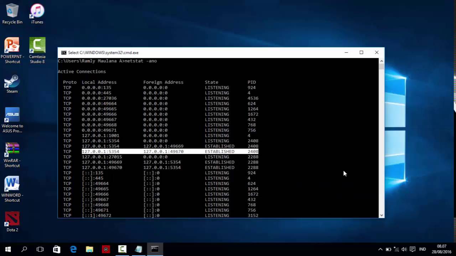Open the Windows Start menu
456x256 pixels.
coord(8,249)
